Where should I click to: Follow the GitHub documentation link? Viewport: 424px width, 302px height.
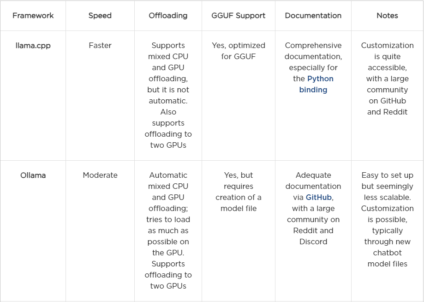coord(319,197)
